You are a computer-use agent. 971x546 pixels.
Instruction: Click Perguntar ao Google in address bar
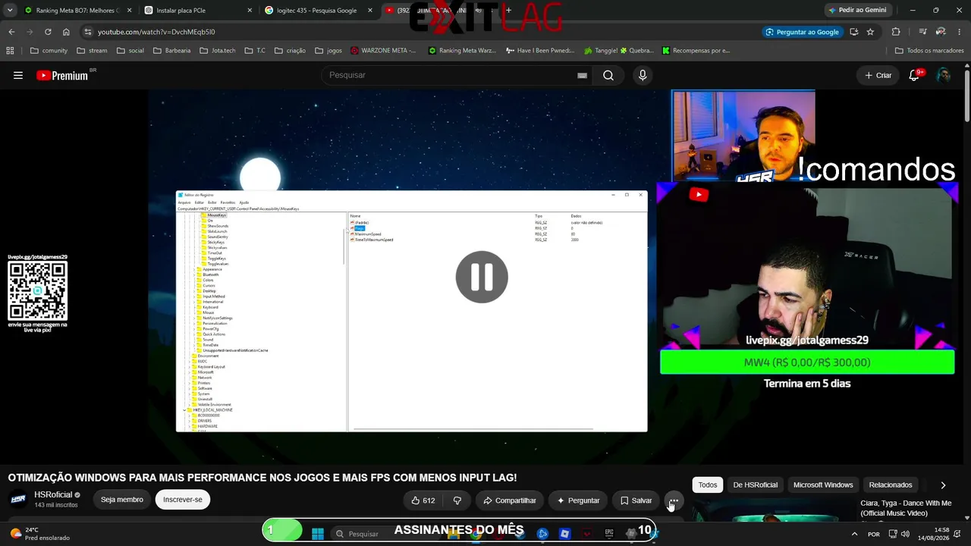pos(803,32)
